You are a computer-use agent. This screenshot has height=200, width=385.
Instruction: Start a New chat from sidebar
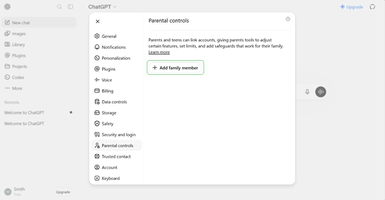pos(39,23)
